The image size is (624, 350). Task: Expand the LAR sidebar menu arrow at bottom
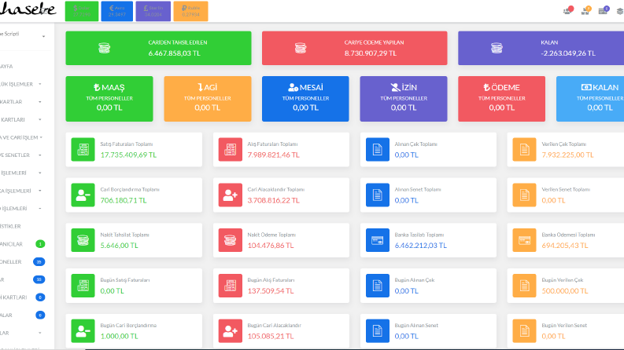[40, 333]
